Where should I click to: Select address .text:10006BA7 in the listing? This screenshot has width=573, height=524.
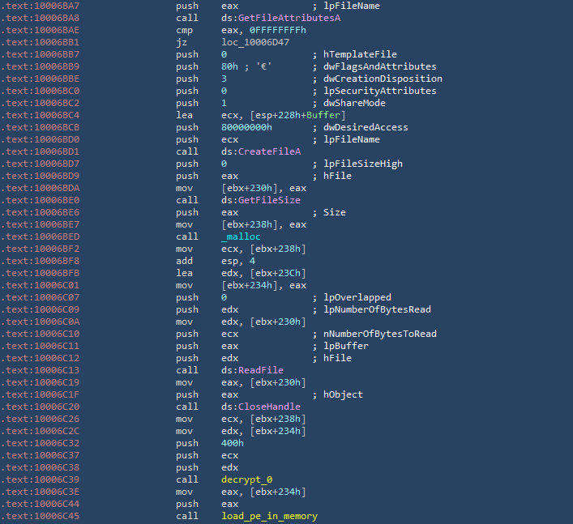pos(41,6)
